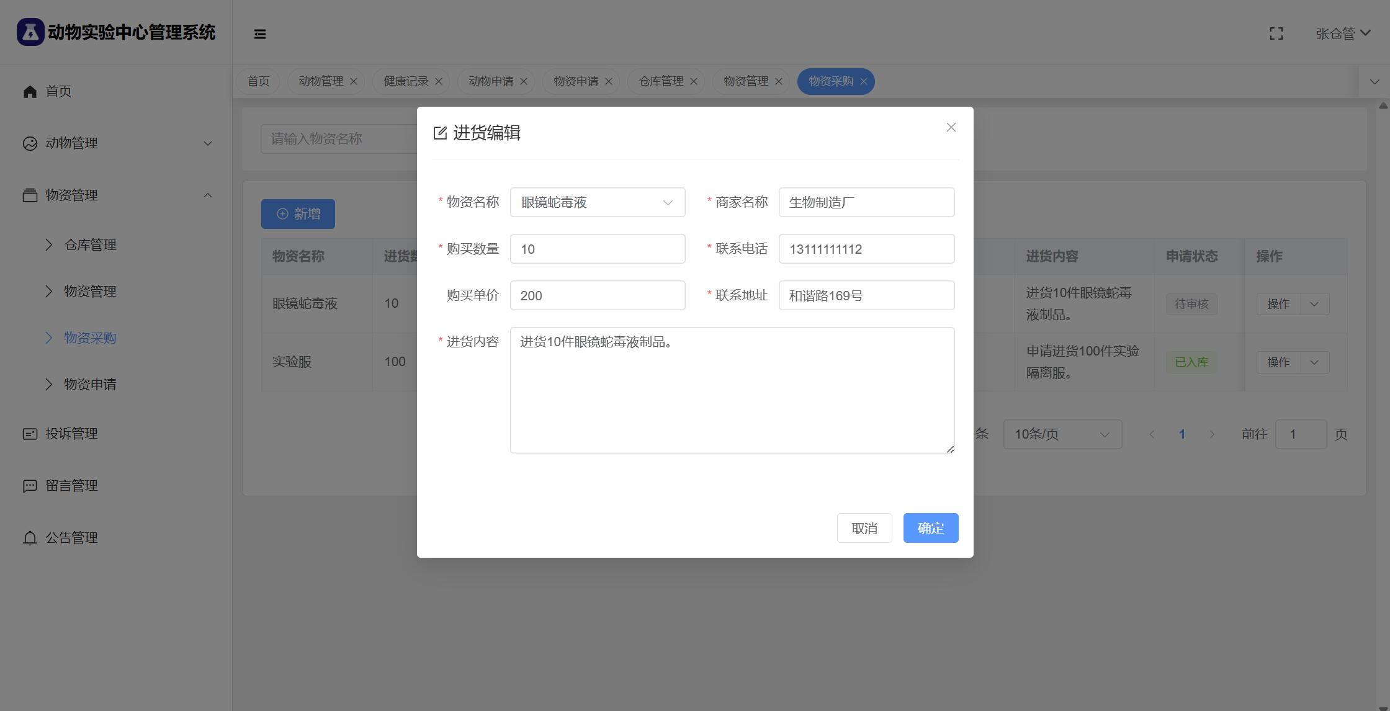The width and height of the screenshot is (1390, 711).
Task: Click the 联系电话 input field
Action: click(x=866, y=249)
